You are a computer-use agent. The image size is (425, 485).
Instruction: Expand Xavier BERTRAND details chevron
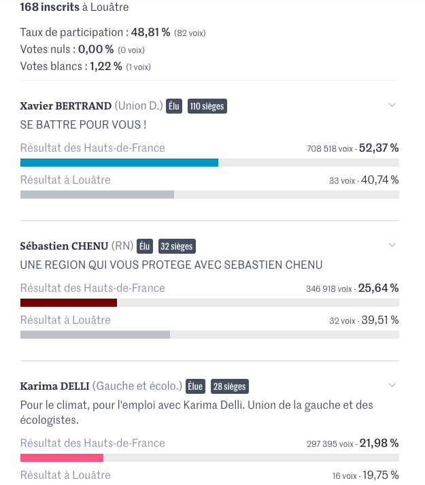392,105
